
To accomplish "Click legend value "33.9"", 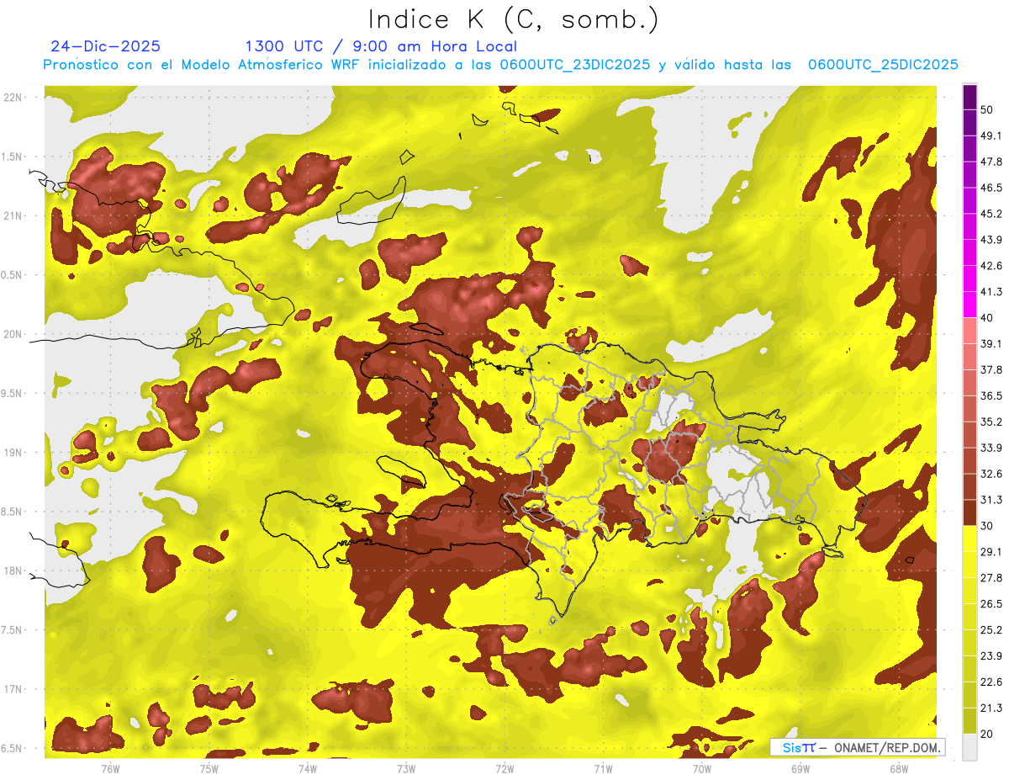I will (991, 448).
